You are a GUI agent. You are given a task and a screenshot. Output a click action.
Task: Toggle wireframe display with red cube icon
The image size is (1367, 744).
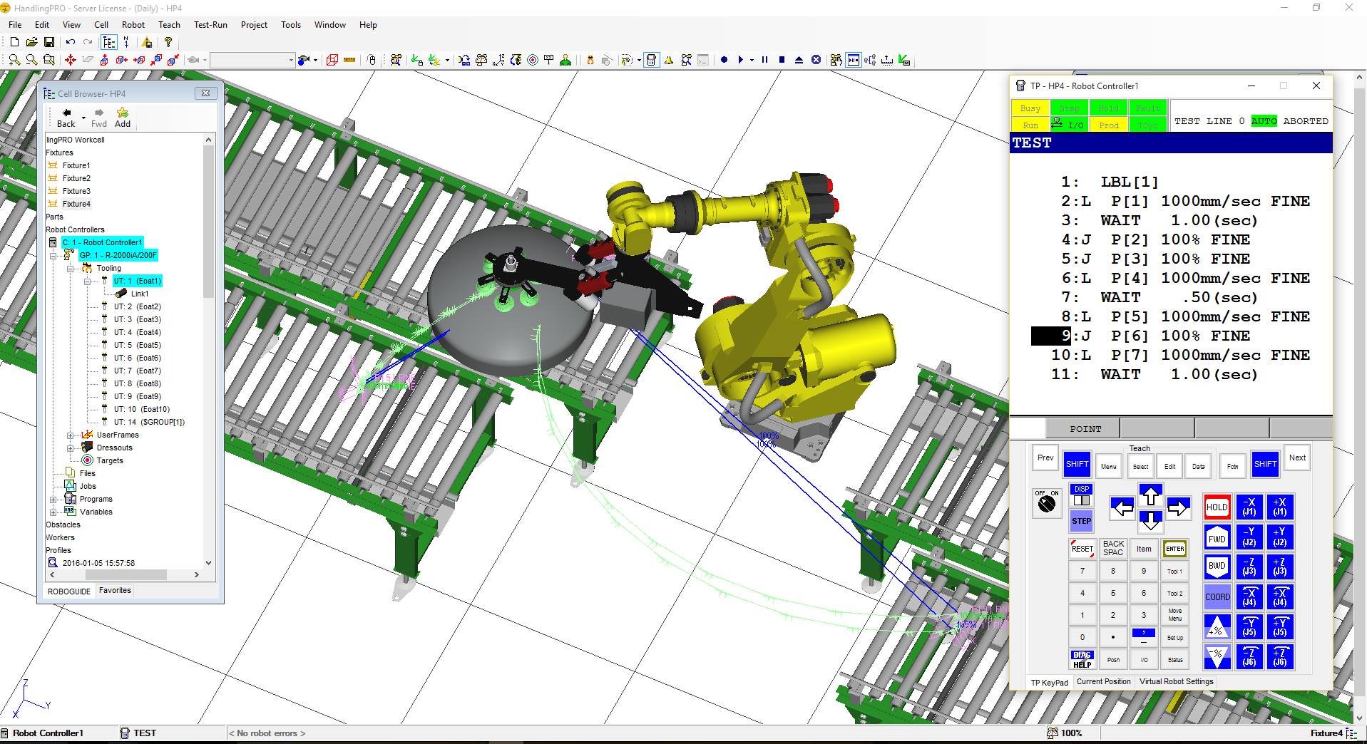tap(332, 60)
